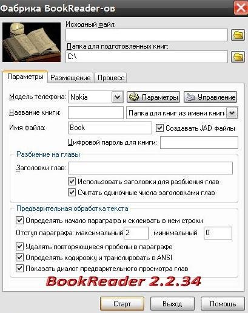Click the Модель телефона label

[x=38, y=97]
